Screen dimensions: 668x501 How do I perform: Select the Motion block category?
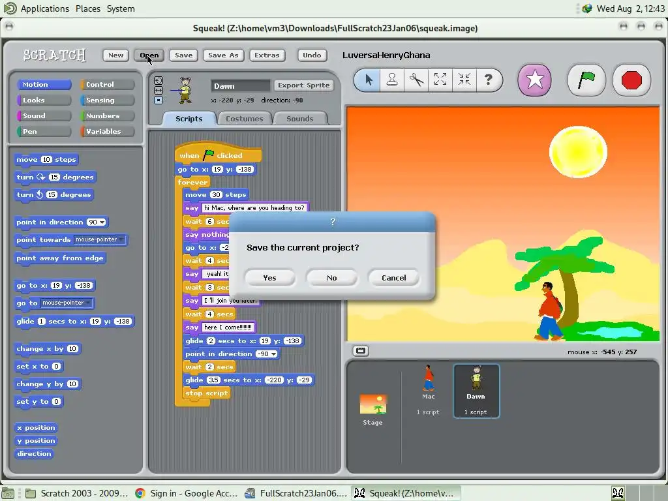click(x=44, y=84)
